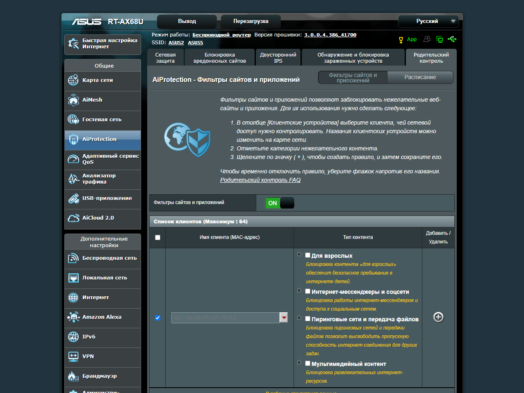Screen dimensions: 524x393
Task: Check the Для взрослых category checkbox
Action: point(308,255)
